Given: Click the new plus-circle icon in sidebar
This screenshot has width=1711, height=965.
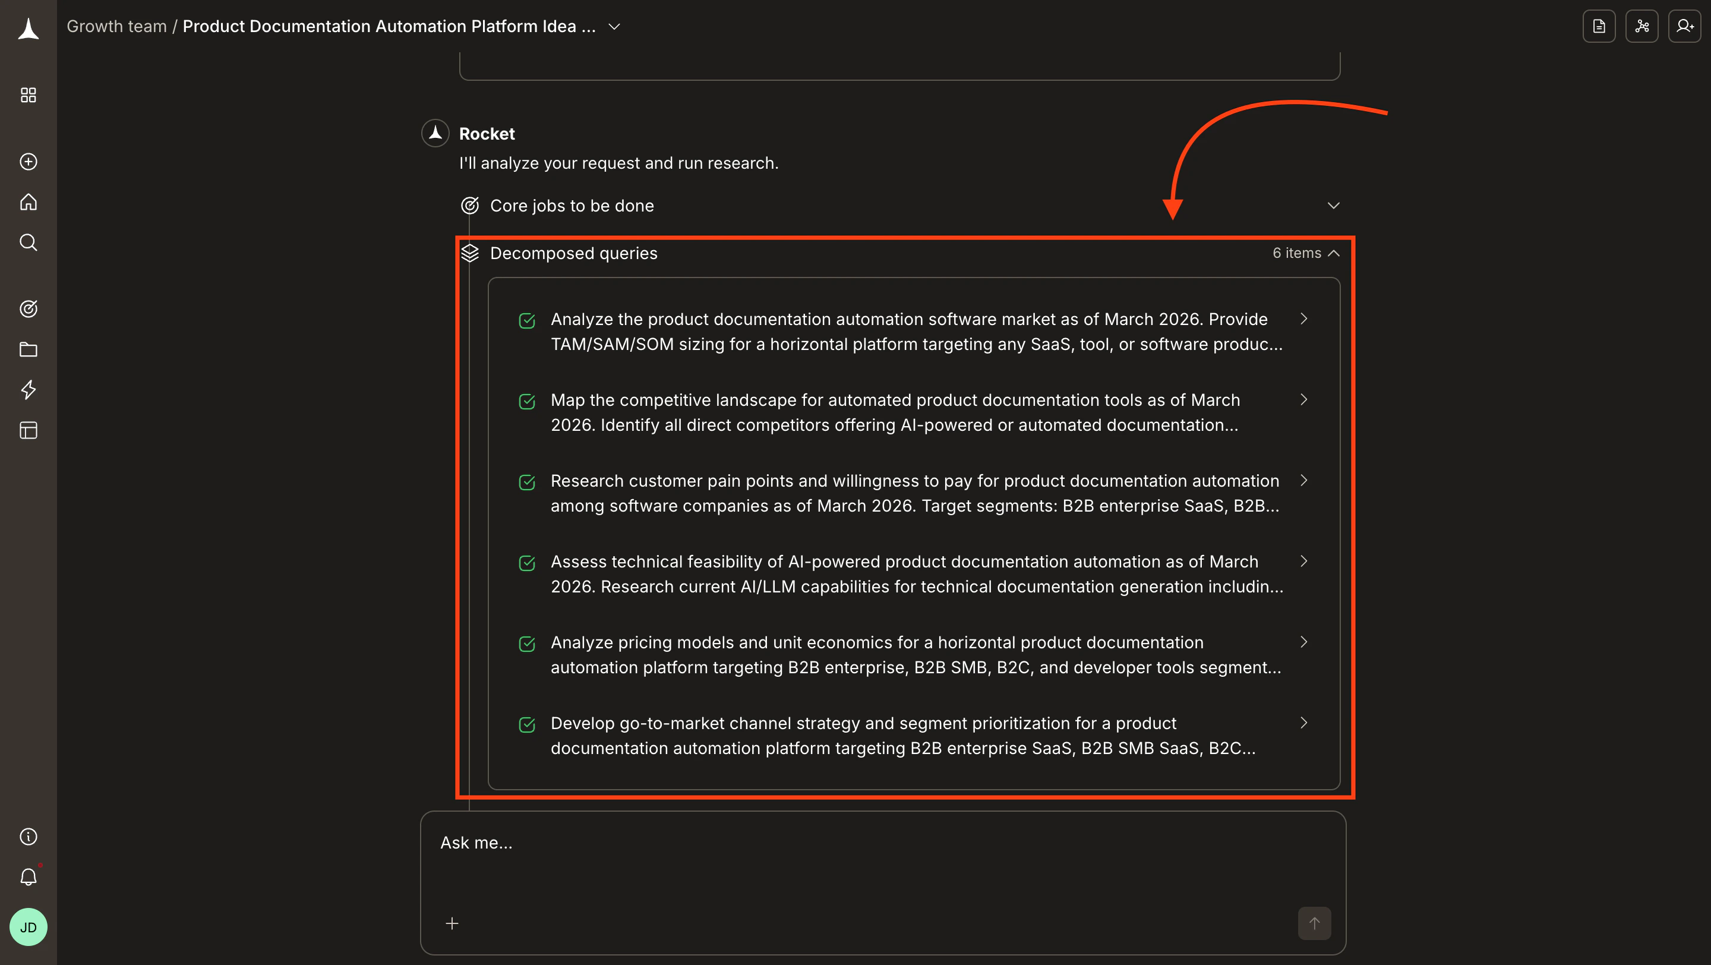Looking at the screenshot, I should [x=28, y=162].
